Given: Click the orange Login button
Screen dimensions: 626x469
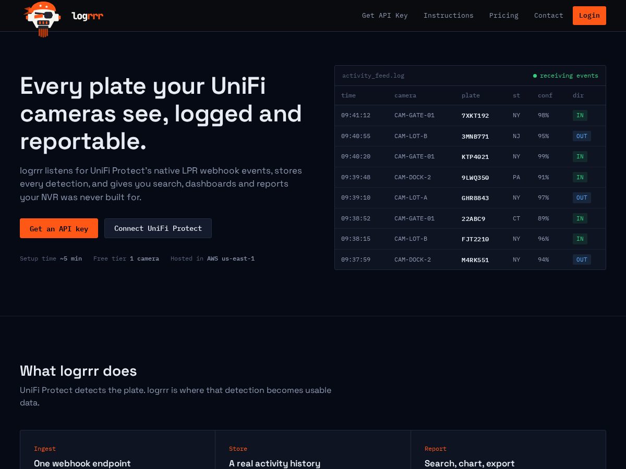Looking at the screenshot, I should [589, 16].
